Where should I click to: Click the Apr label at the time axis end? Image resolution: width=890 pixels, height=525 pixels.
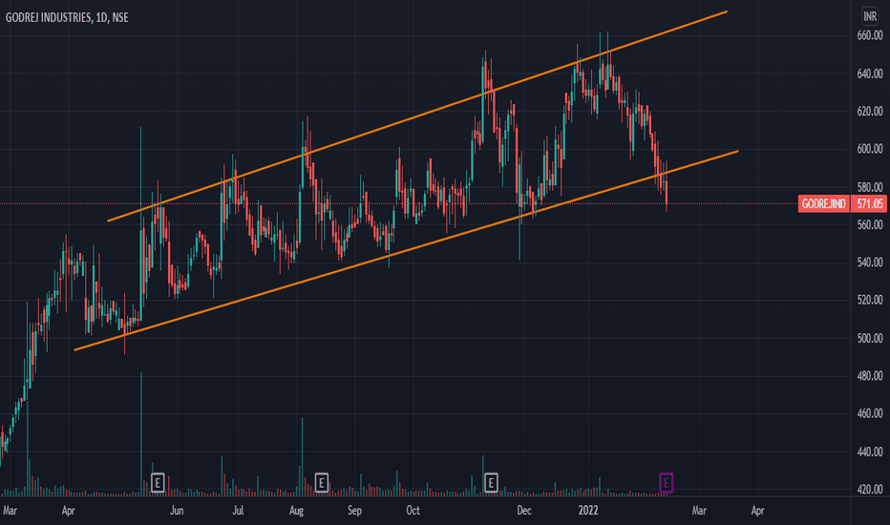coord(758,511)
